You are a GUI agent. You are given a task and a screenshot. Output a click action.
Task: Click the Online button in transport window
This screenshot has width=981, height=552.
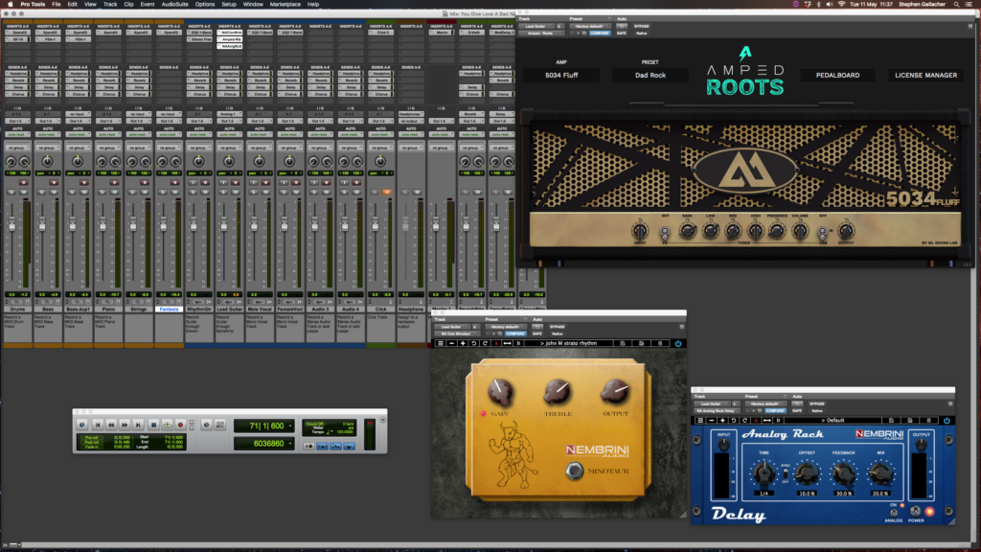click(81, 425)
